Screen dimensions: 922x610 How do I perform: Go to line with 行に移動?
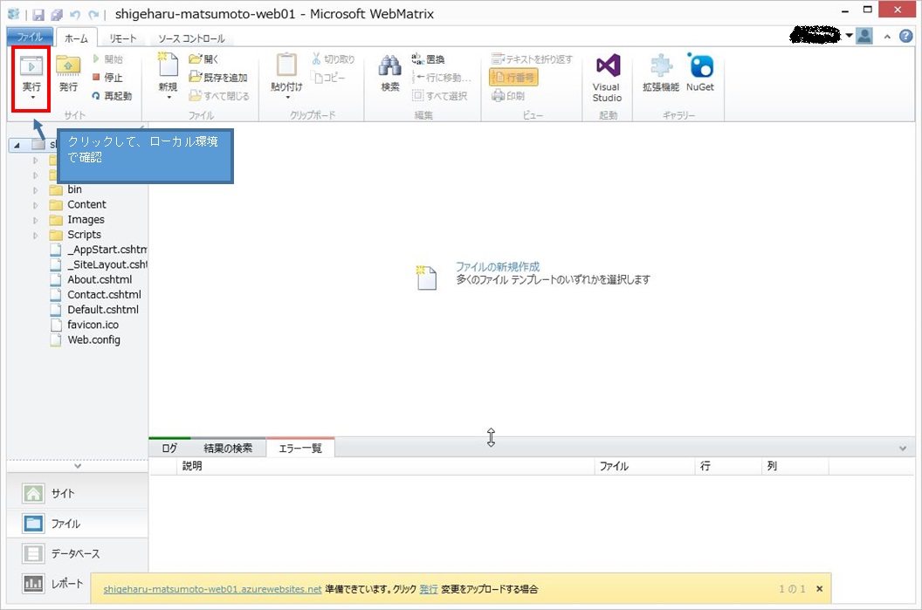coord(441,77)
